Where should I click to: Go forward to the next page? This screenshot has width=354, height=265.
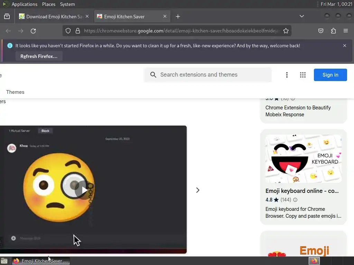(x=21, y=31)
